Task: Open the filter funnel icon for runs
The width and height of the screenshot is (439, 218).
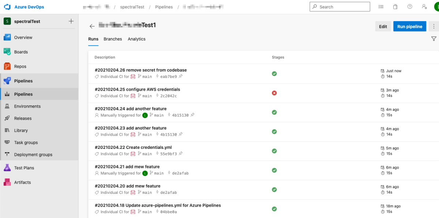Action: 434,39
